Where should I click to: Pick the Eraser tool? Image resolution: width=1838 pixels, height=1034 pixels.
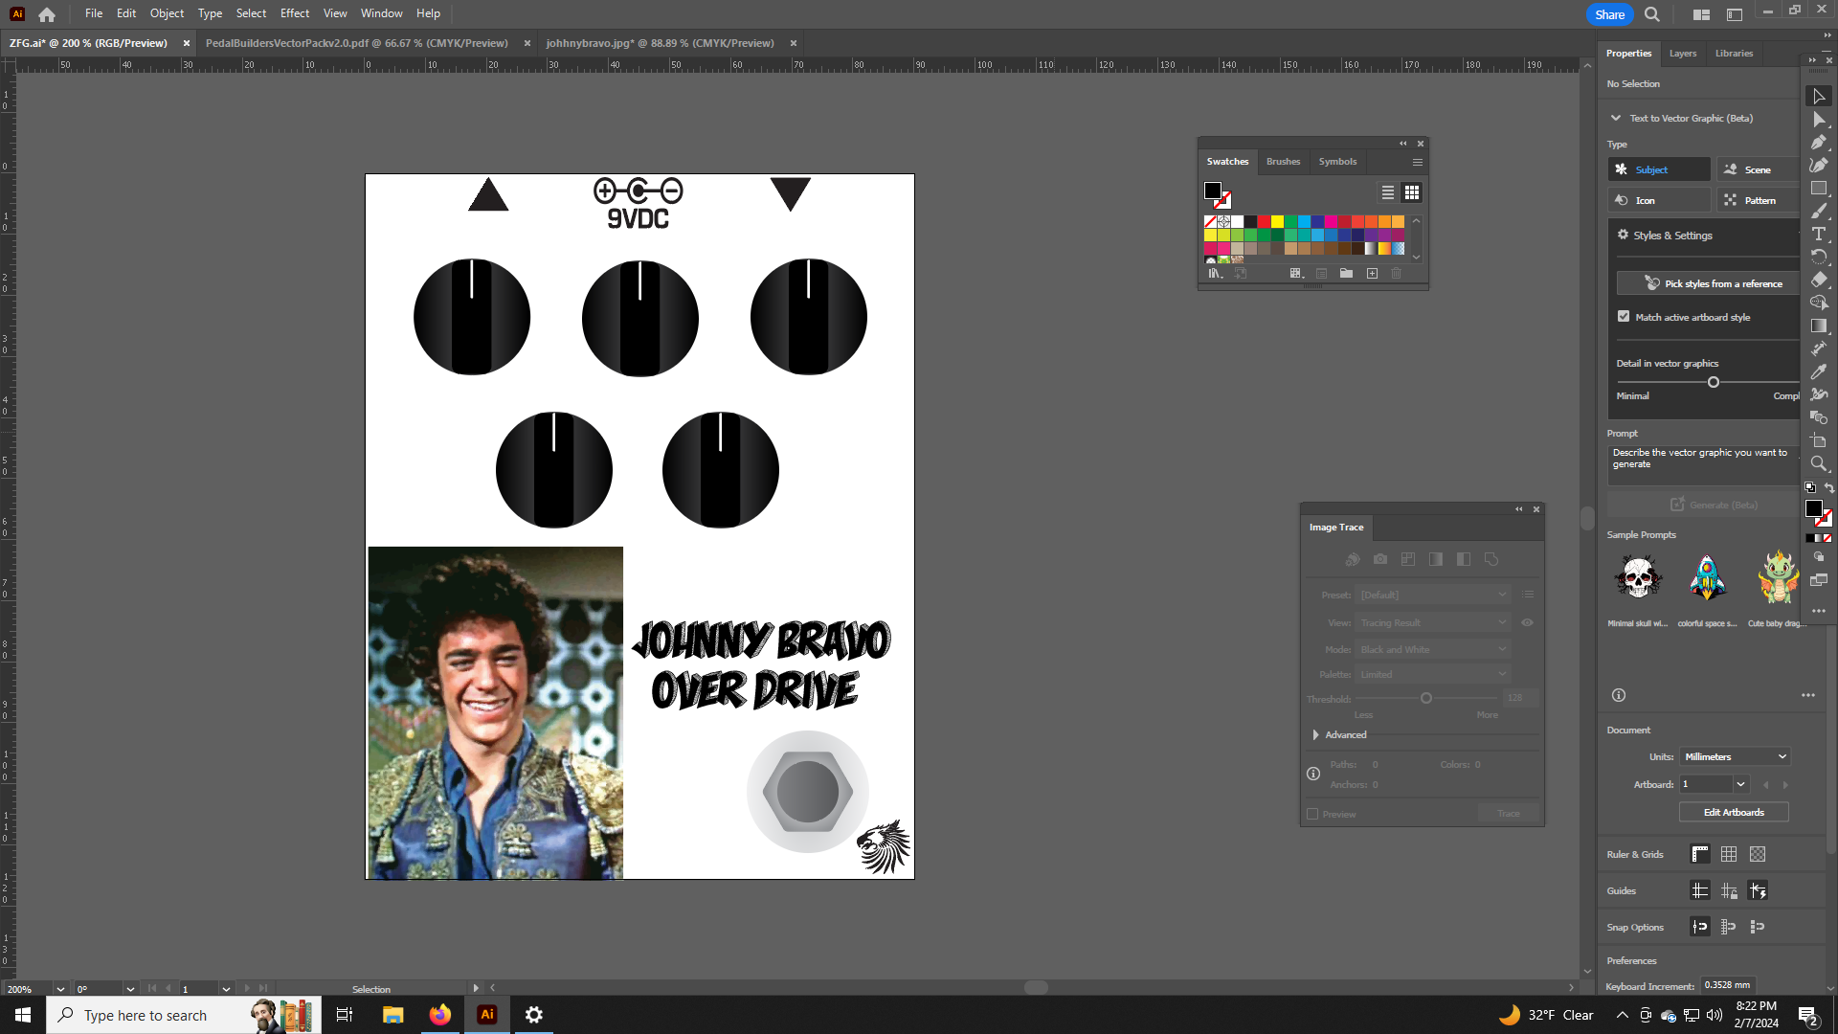point(1819,280)
